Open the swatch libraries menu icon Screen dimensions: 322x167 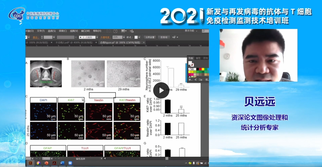(x=190, y=80)
